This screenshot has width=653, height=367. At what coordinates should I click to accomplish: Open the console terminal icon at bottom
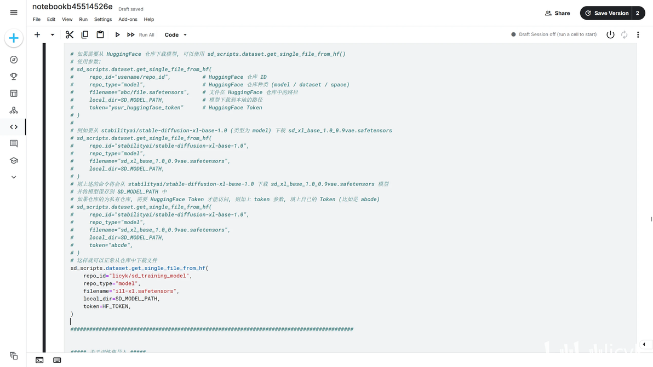(39, 360)
